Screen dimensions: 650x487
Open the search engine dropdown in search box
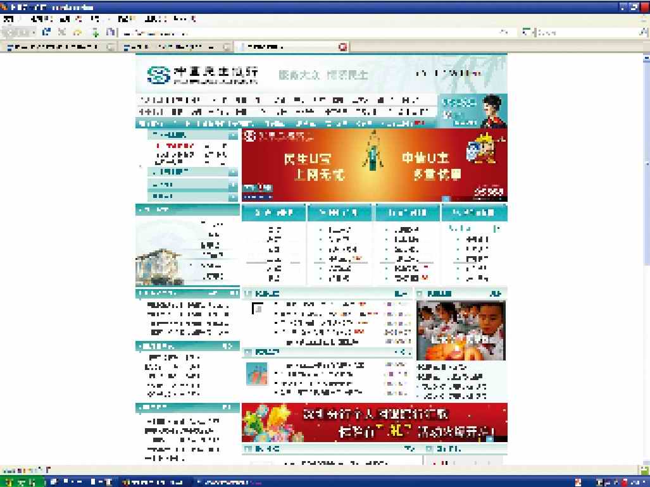point(528,32)
